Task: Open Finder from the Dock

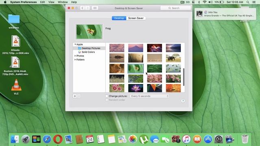Action: click(x=15, y=139)
